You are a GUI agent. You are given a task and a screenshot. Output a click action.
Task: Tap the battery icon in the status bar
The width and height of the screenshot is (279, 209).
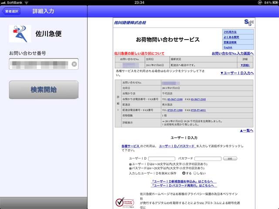tap(275, 3)
